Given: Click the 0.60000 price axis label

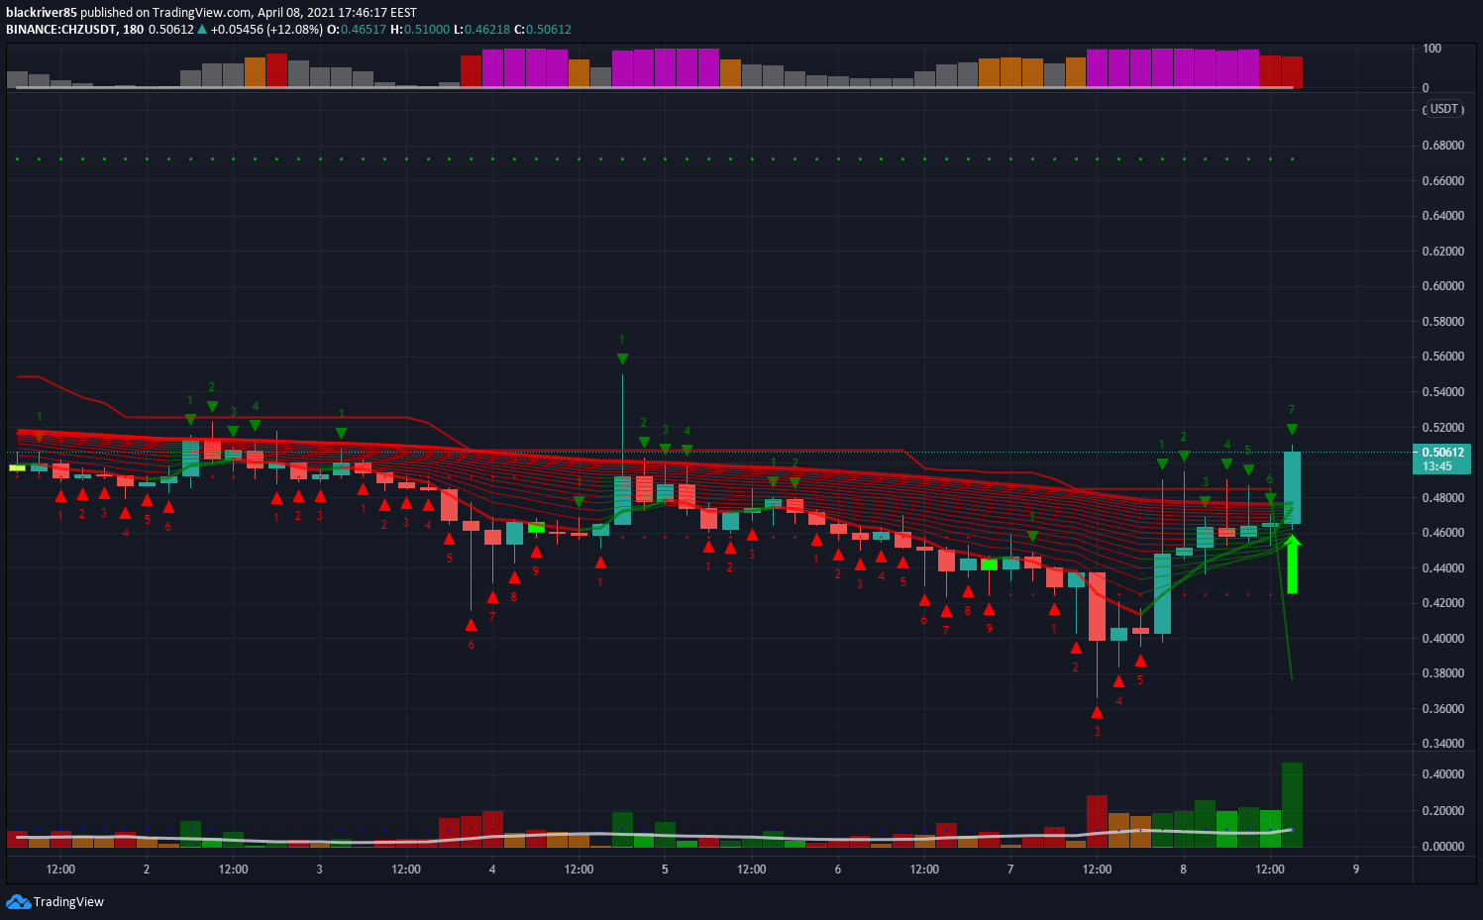Looking at the screenshot, I should click(x=1443, y=286).
